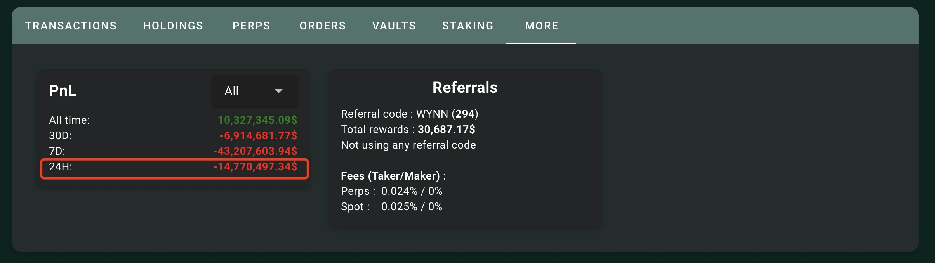Go to the Perps tab
Screen dimensions: 935x263
[251, 26]
